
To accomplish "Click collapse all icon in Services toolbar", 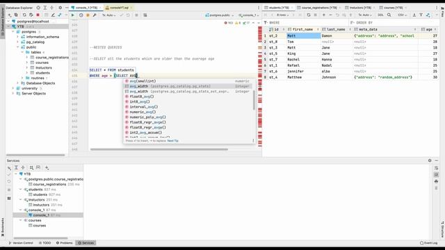I will (x=23, y=168).
